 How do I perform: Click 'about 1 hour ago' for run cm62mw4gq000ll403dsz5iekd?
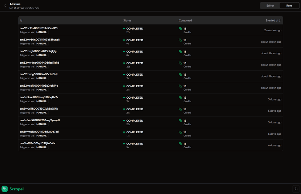point(271,65)
